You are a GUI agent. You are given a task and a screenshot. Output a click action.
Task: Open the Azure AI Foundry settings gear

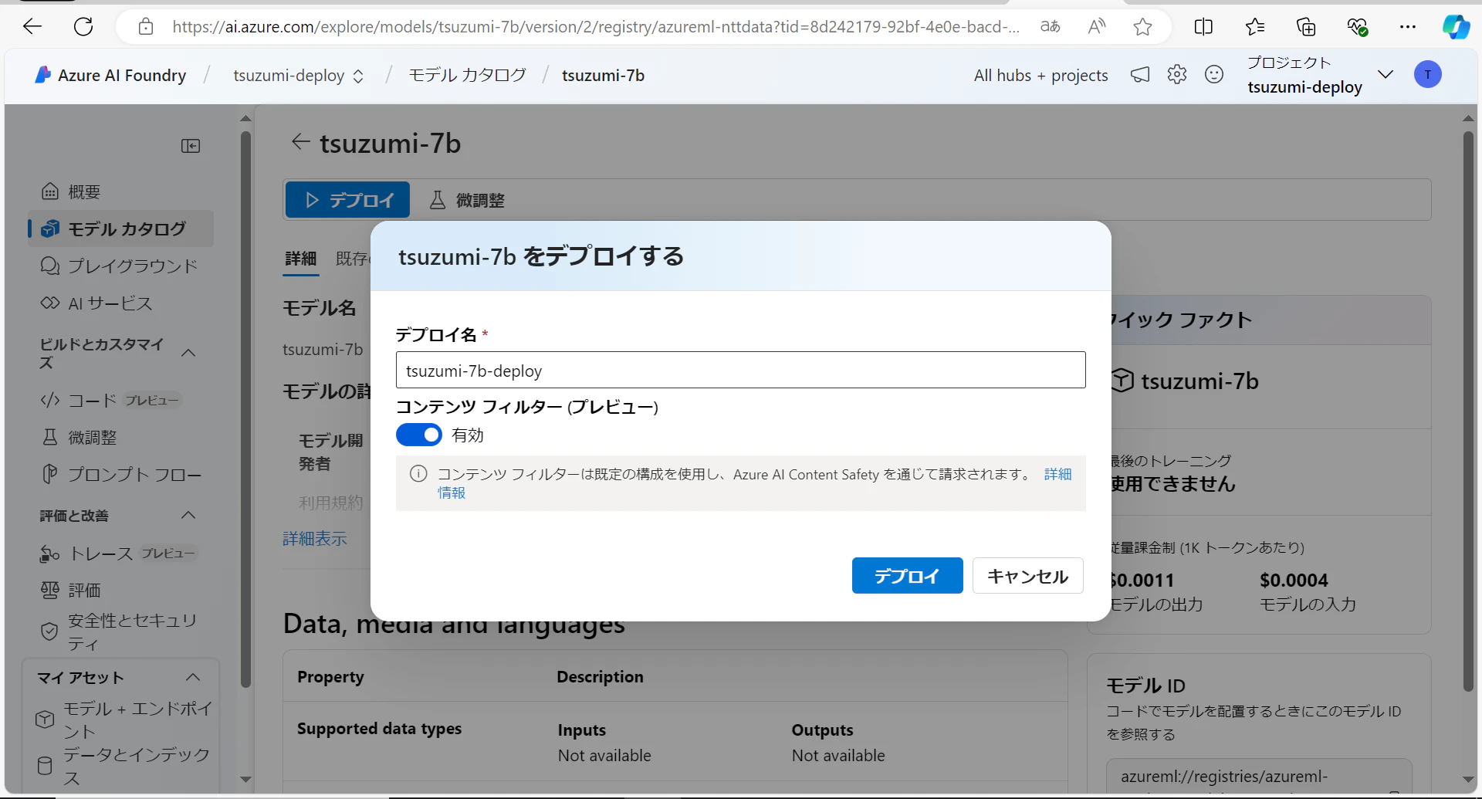(x=1176, y=74)
